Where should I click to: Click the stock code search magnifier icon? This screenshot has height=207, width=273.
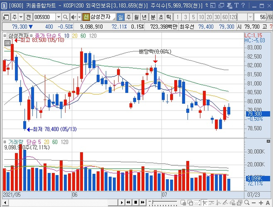tap(65, 17)
